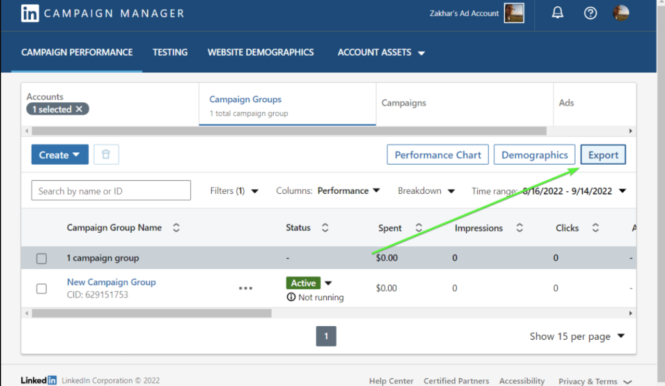Switch to the Testing tab
This screenshot has width=665, height=386.
pos(170,52)
